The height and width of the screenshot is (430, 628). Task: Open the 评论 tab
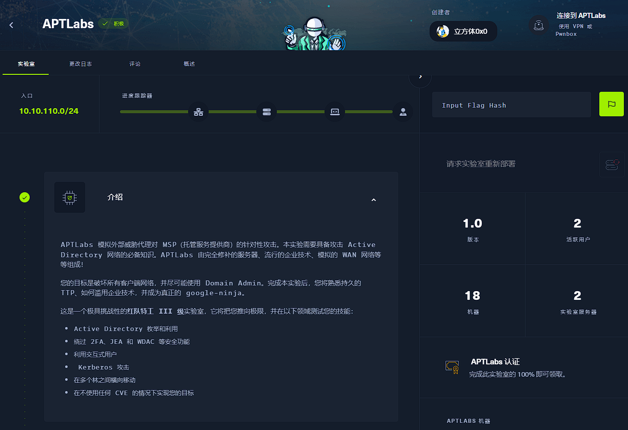click(135, 64)
